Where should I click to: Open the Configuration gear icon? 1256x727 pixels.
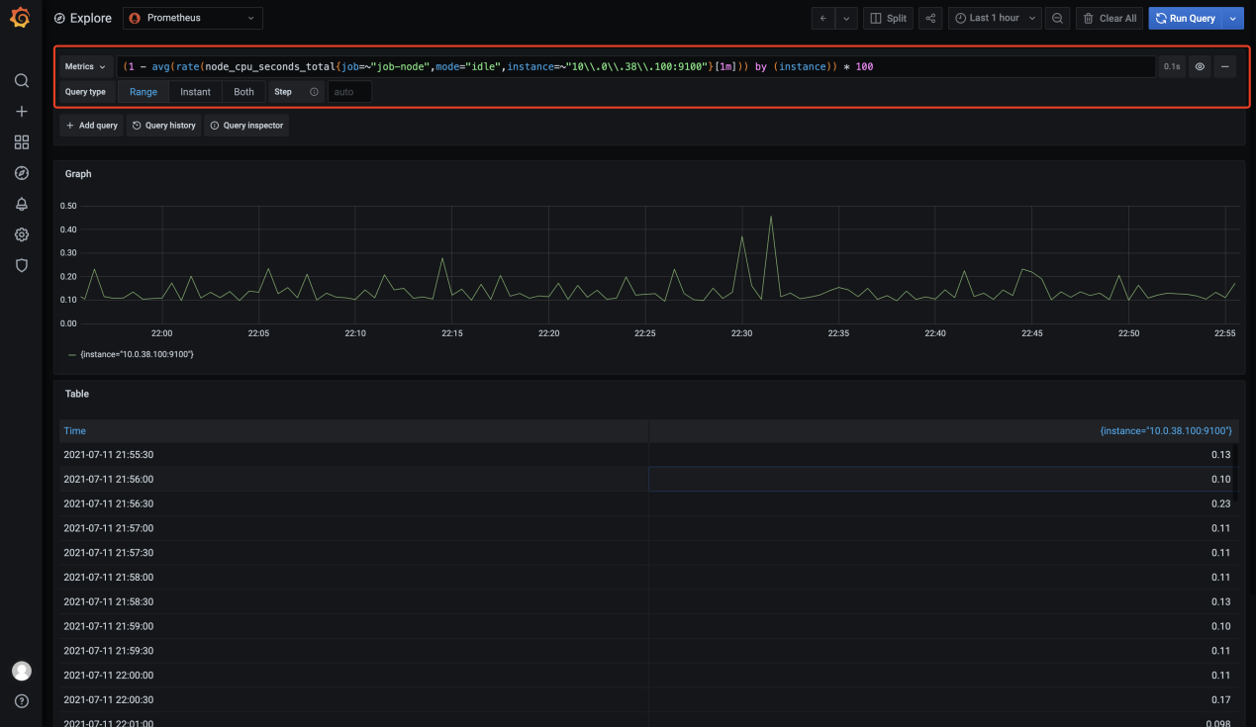pyautogui.click(x=22, y=234)
